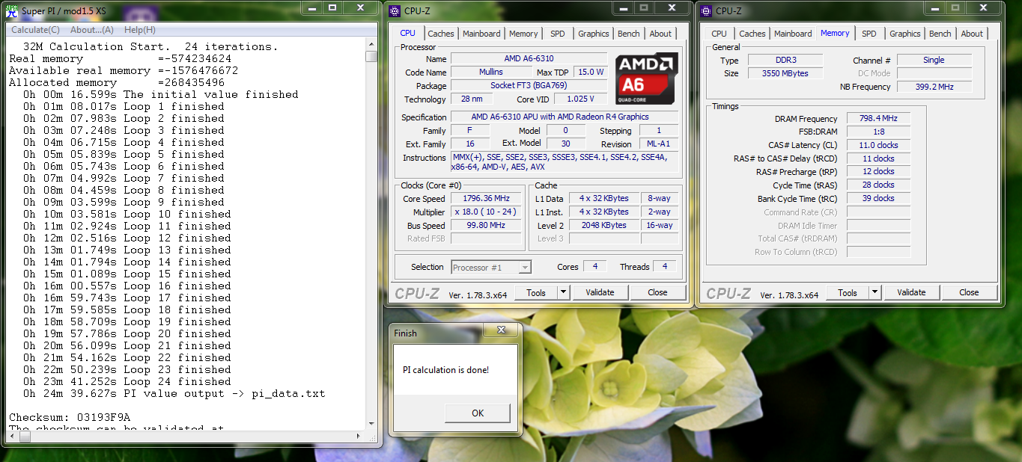Select CPU tab in first CPU-Z window

click(x=408, y=33)
